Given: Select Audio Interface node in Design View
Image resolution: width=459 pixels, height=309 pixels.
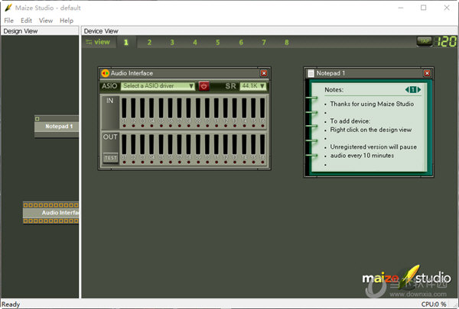Looking at the screenshot, I should tap(51, 213).
